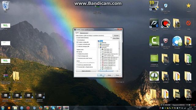Viewport: 196px width, 110px height.
Task: Choose 'Nadpisz bez pytania' overwrite option
Action: (77, 54)
